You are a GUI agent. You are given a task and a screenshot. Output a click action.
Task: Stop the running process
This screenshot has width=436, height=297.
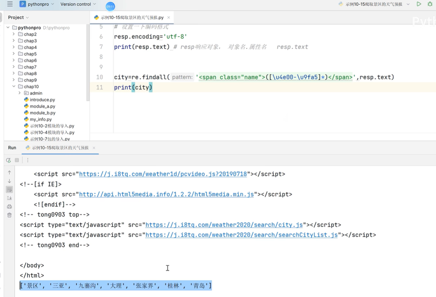[17, 160]
